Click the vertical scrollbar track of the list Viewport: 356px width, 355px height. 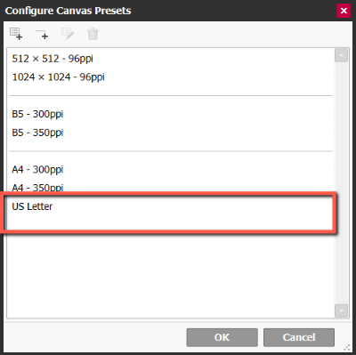341,183
